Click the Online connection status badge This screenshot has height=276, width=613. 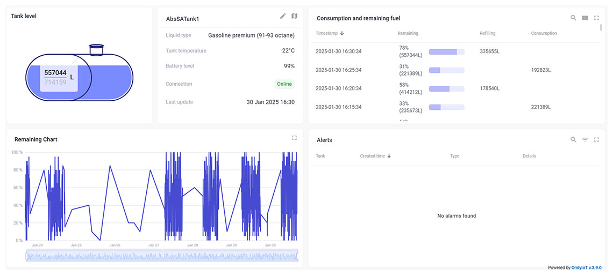click(284, 84)
